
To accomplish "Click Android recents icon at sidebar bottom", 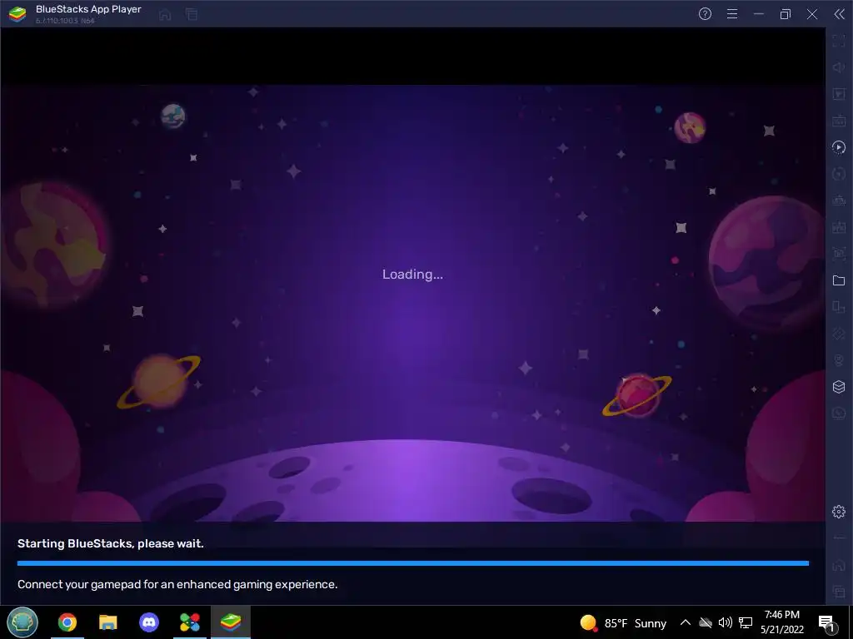I will [839, 592].
